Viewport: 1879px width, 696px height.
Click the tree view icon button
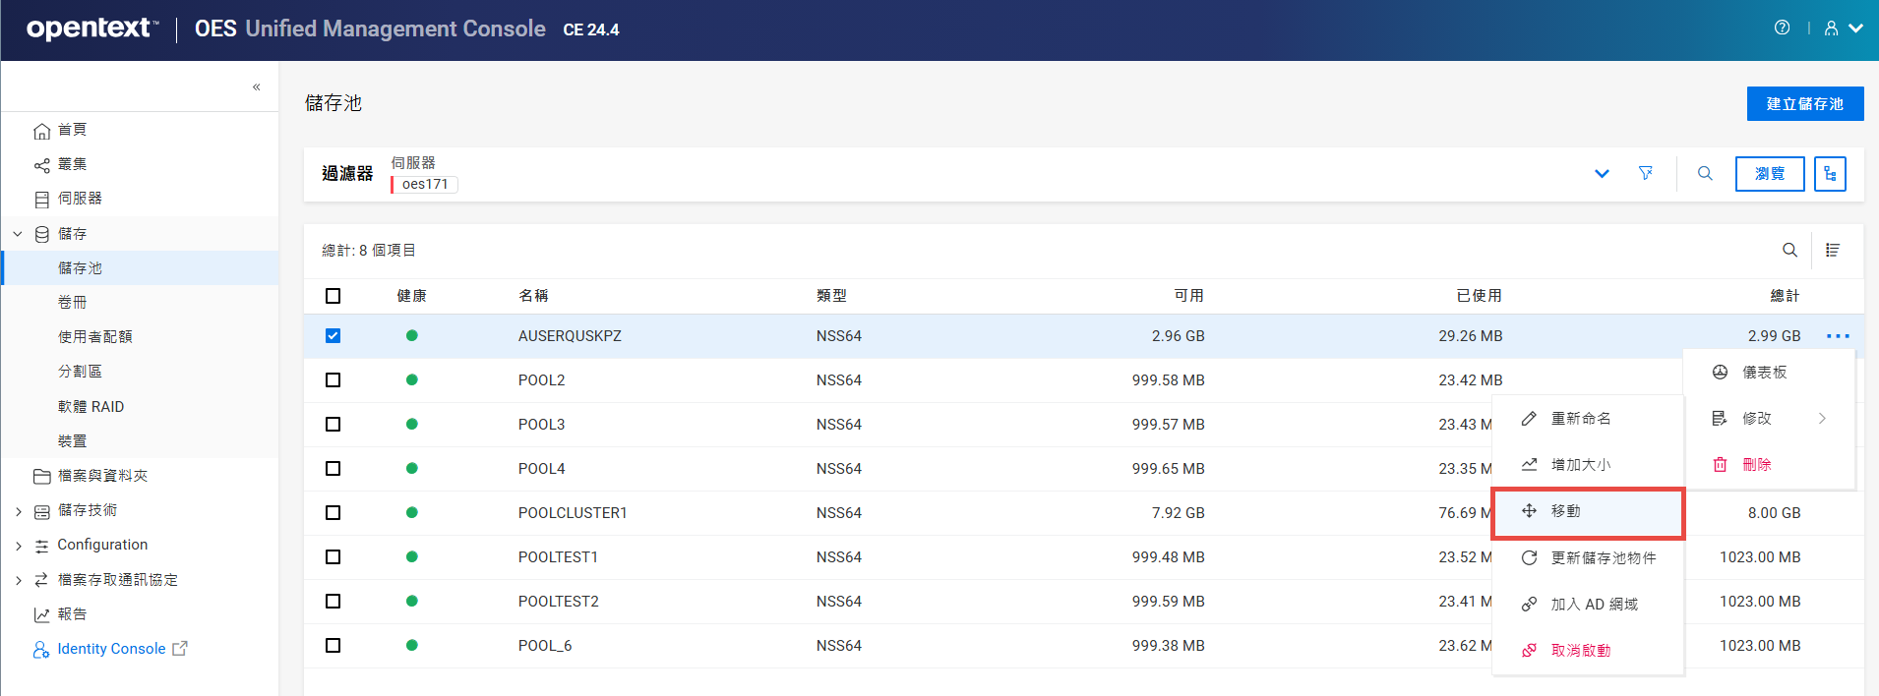[1830, 174]
